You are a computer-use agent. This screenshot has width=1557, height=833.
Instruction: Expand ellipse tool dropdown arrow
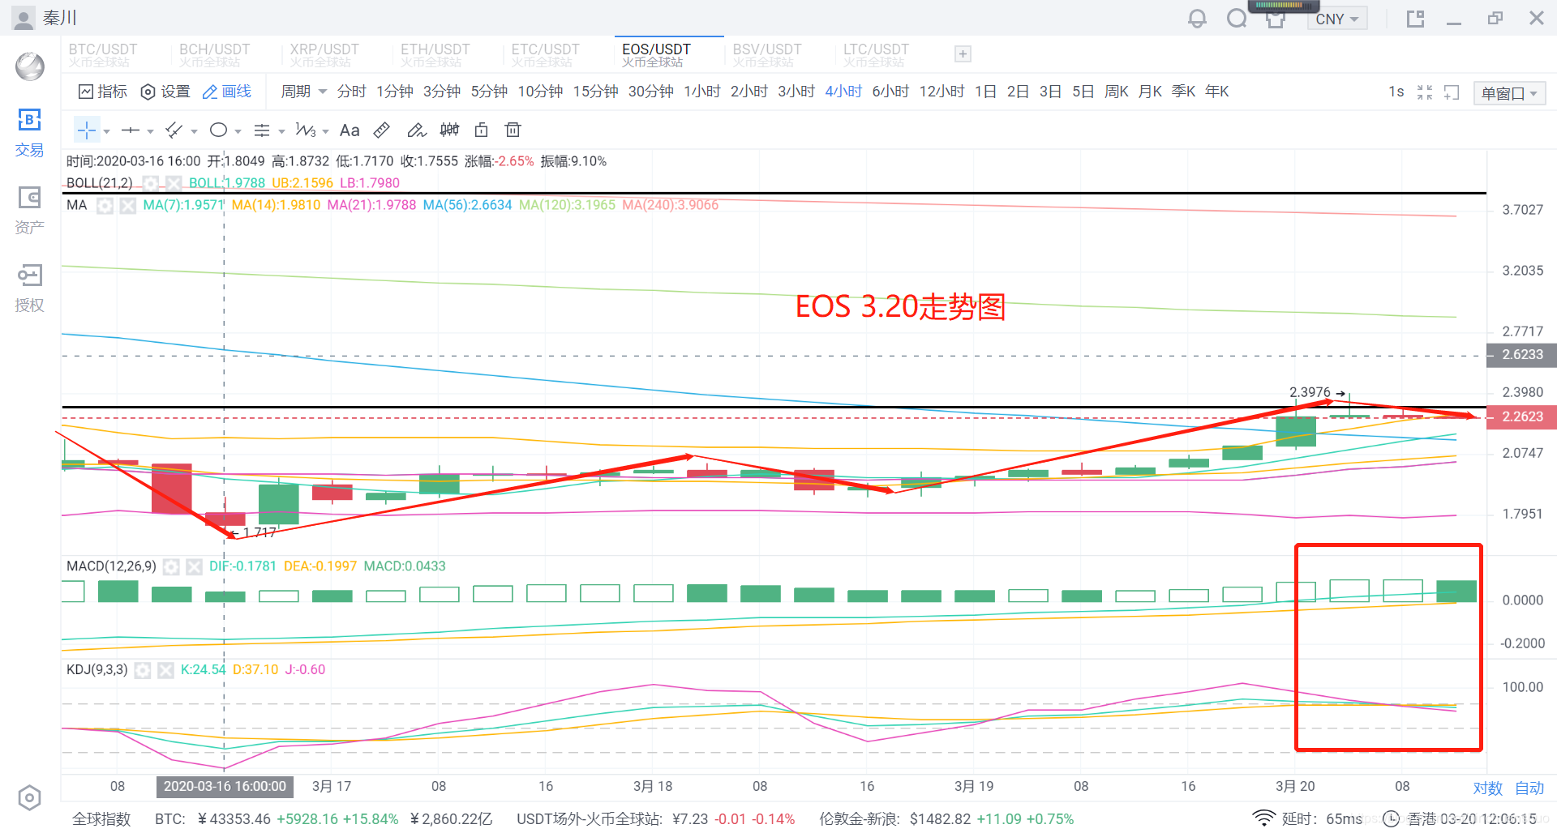(x=238, y=131)
